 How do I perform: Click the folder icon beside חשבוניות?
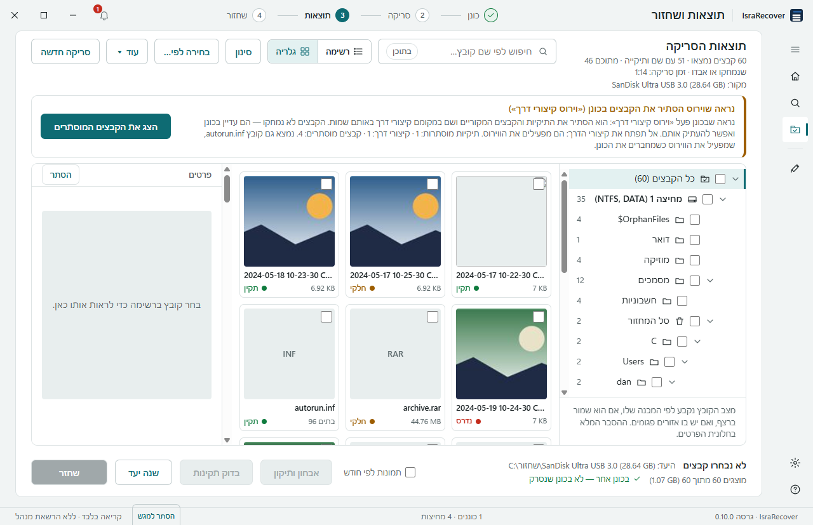pos(667,301)
